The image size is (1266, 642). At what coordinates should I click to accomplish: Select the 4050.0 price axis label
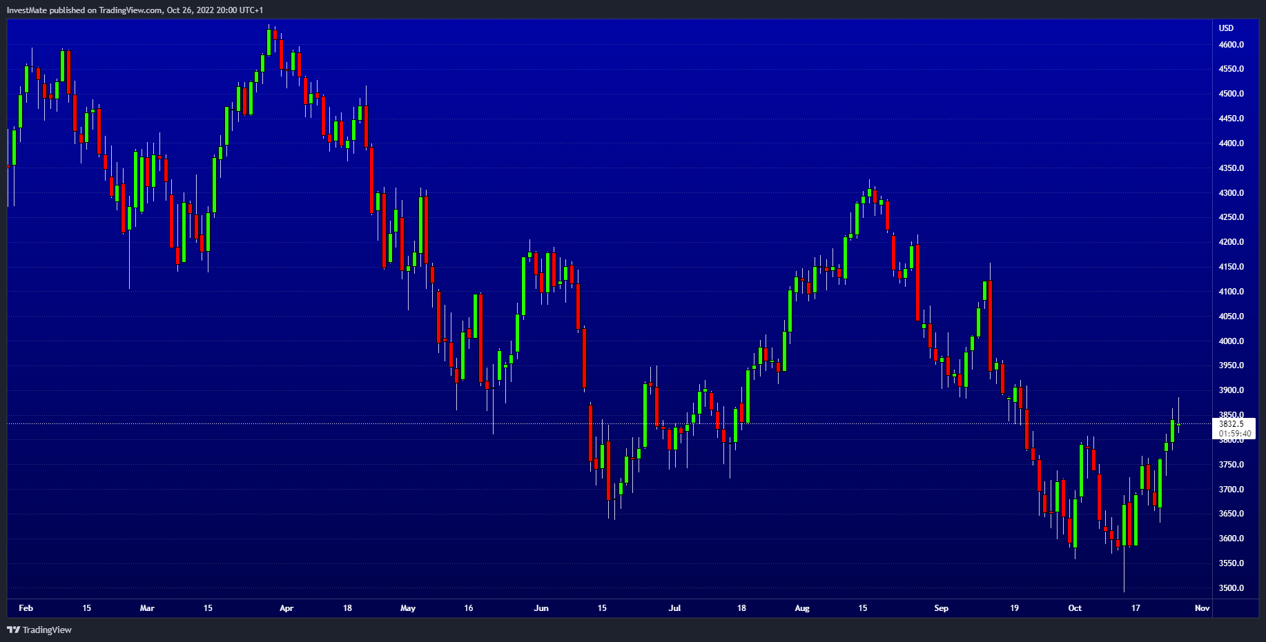pyautogui.click(x=1231, y=317)
